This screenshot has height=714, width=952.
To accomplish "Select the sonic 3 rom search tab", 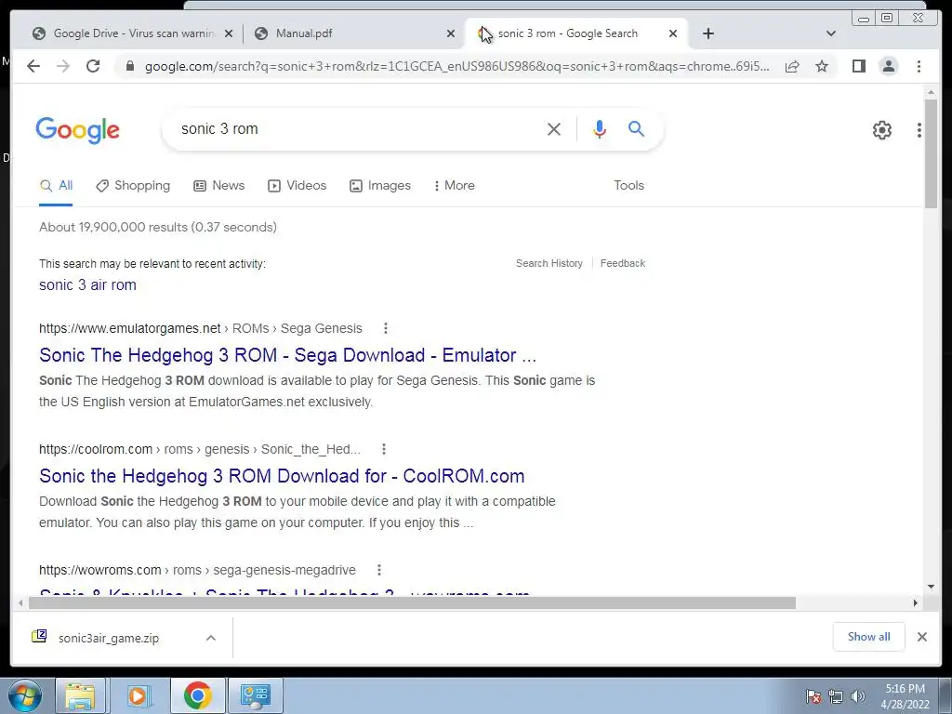I will pos(568,33).
